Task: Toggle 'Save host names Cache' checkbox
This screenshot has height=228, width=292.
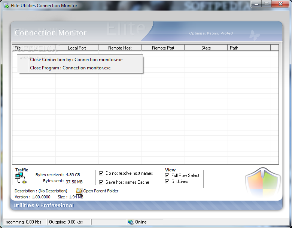Action: click(x=101, y=182)
